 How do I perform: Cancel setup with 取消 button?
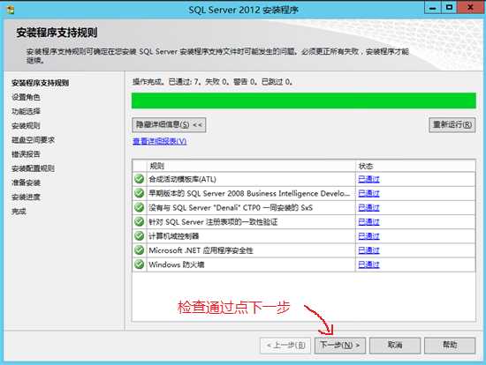395,345
